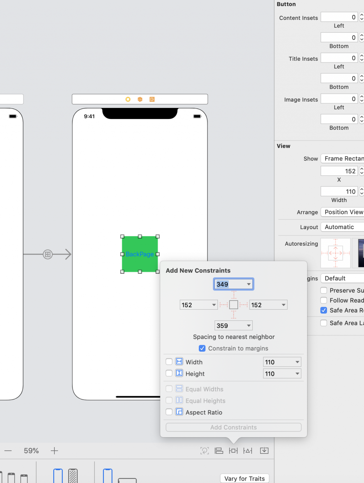Enable the Safe Area Layout Guide checkbox
364x483 pixels.
[x=323, y=323]
